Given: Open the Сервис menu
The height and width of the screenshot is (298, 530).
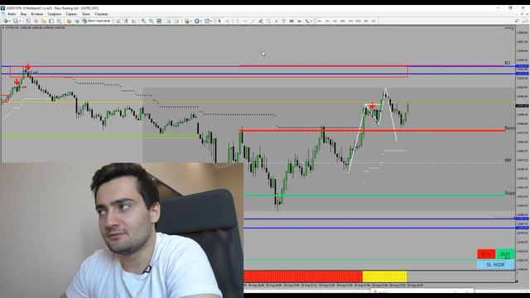Looking at the screenshot, I should [x=71, y=14].
